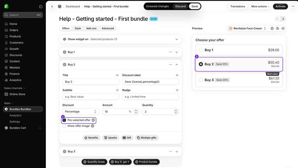
Task: Discard unsaved changes
Action: pyautogui.click(x=180, y=7)
